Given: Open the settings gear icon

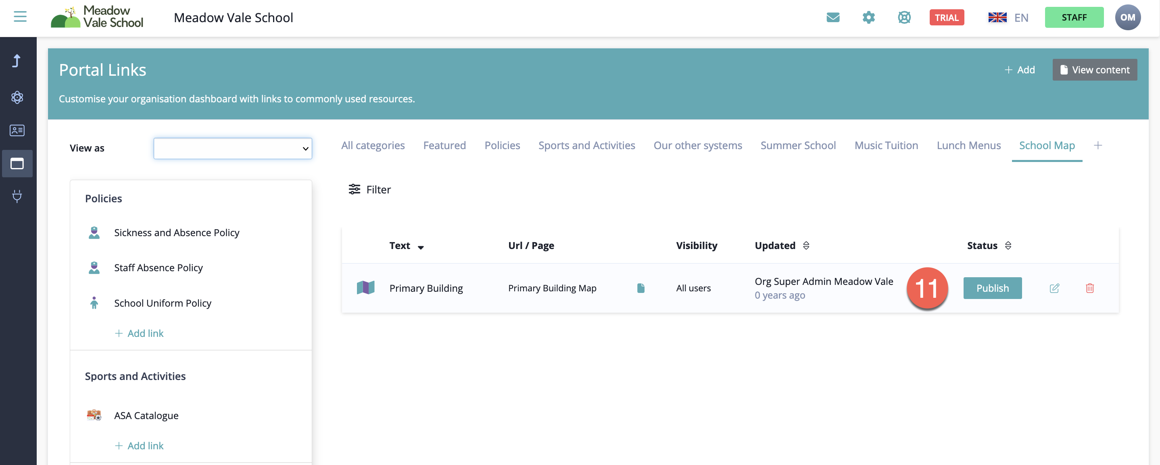Looking at the screenshot, I should 868,18.
